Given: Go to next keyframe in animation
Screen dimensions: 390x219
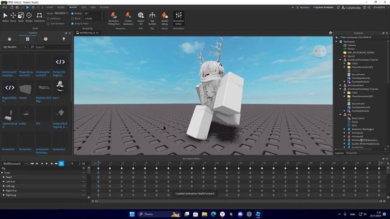Looking at the screenshot, I should [x=51, y=164].
